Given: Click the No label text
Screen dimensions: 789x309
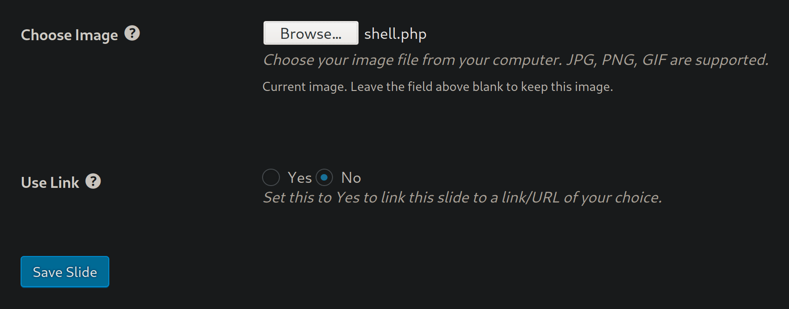Looking at the screenshot, I should coord(351,177).
